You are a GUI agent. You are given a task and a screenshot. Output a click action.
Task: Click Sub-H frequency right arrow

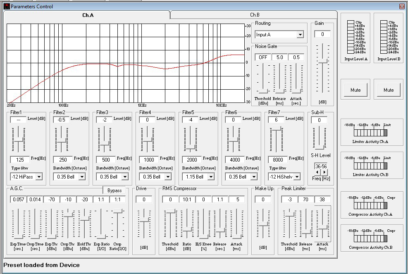[324, 172]
